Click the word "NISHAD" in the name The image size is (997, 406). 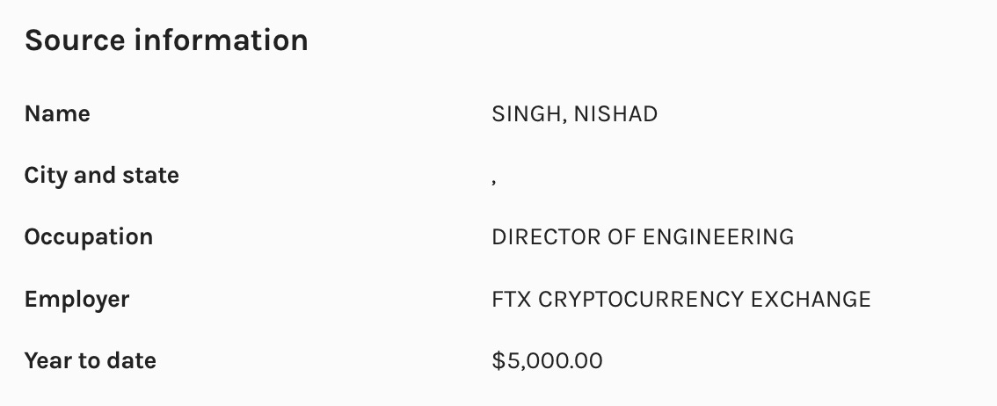tap(615, 114)
